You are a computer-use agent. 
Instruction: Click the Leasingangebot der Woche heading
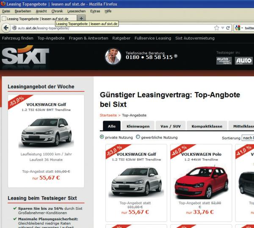click(41, 87)
